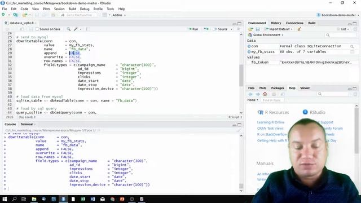Open the List view dropdown

[x=343, y=29]
